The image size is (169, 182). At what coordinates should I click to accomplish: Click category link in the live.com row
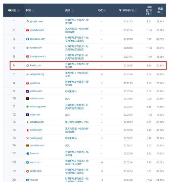click(77, 154)
